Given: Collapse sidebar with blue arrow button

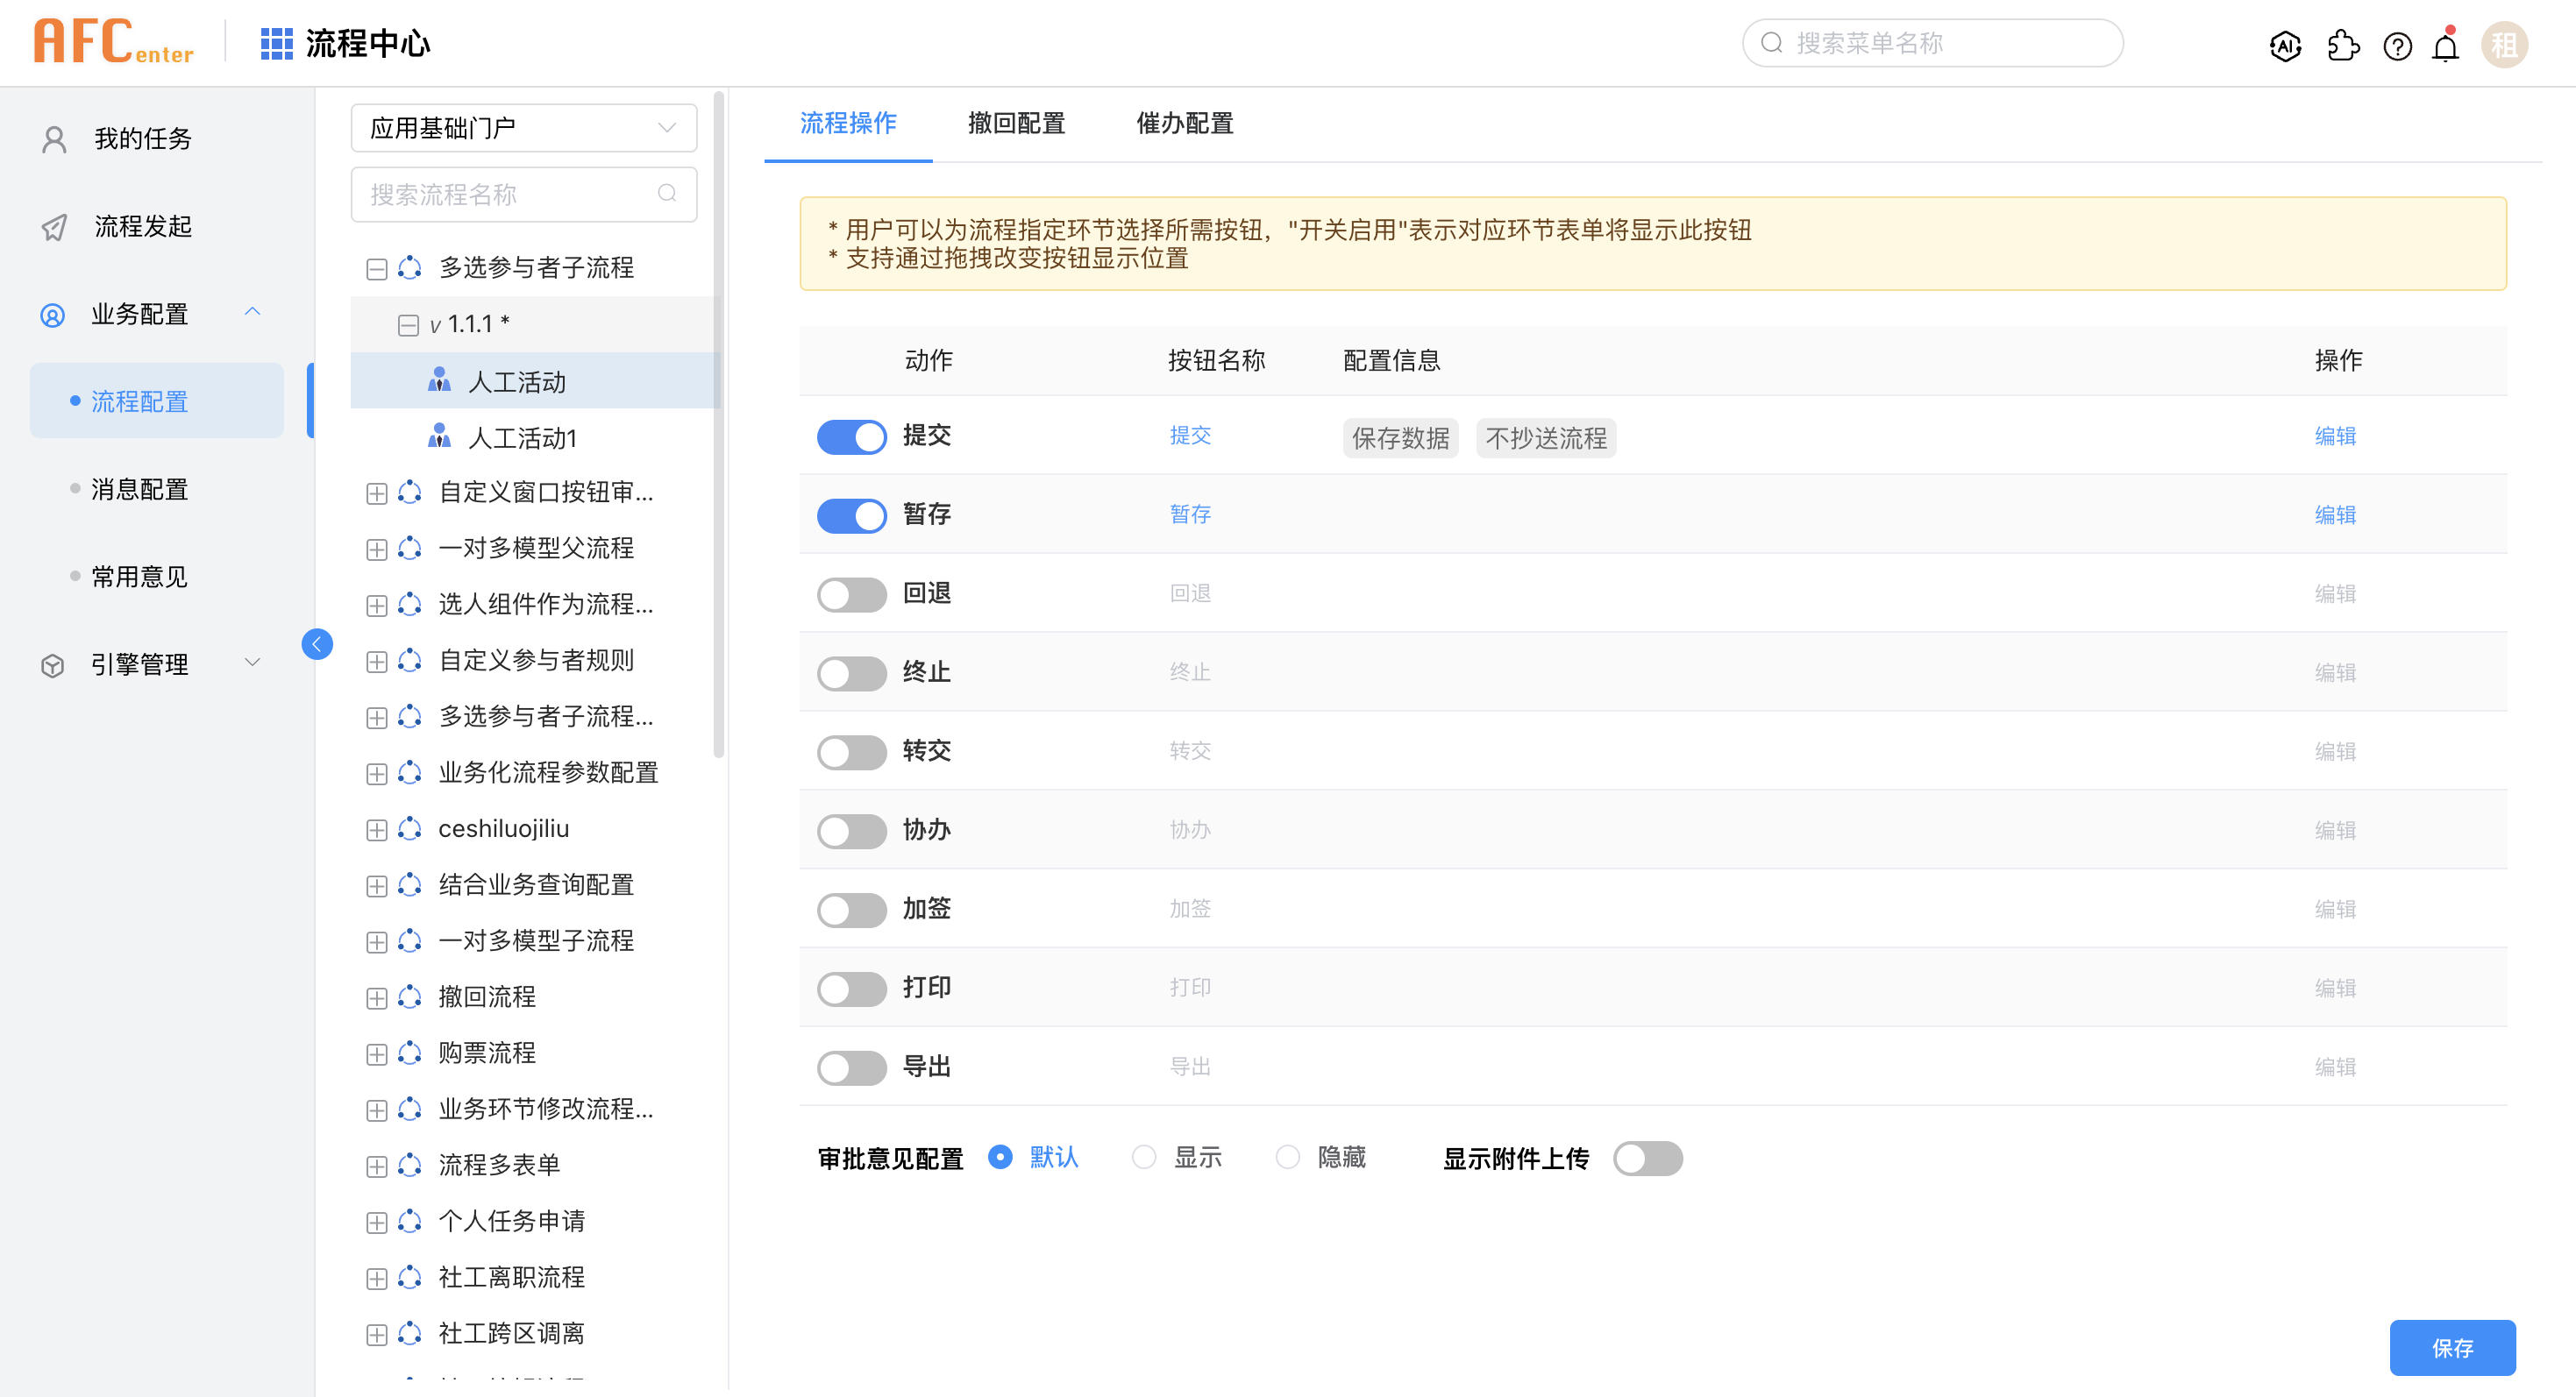Looking at the screenshot, I should click(317, 643).
